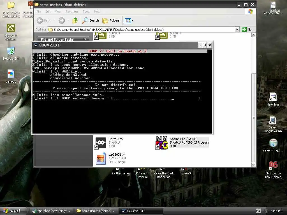Viewport: 287px width, 215px height.
Task: Click the Go button next to the address bar
Action: coord(247,29)
